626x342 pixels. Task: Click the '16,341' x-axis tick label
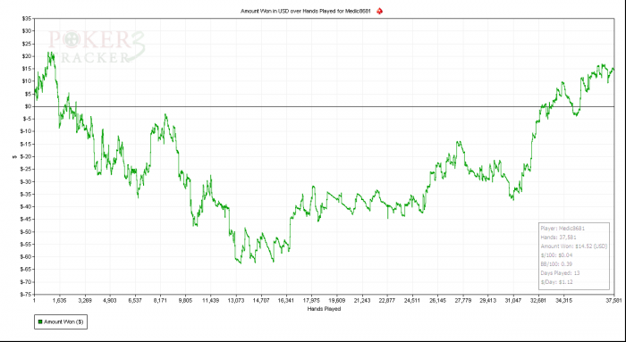pyautogui.click(x=286, y=301)
